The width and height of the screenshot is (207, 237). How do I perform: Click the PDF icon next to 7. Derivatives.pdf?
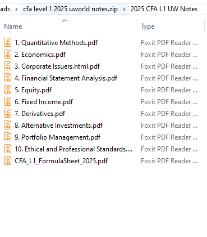[8, 113]
